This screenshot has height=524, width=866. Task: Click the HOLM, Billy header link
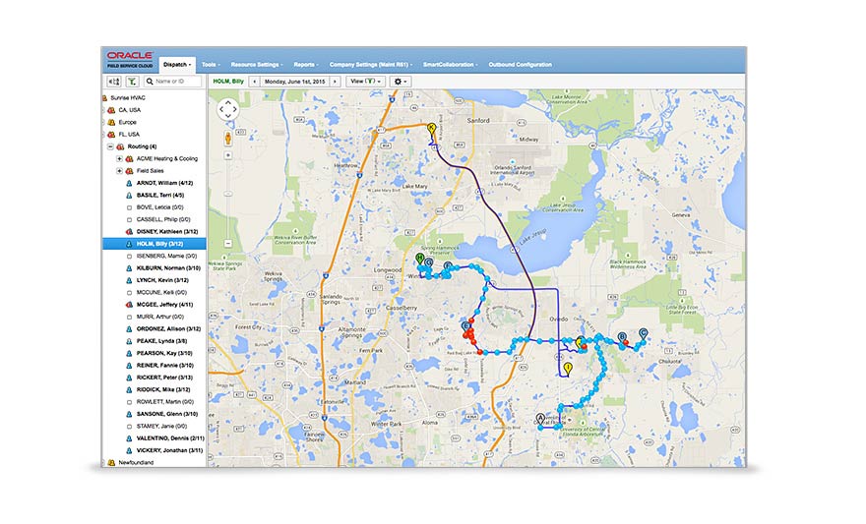point(228,81)
